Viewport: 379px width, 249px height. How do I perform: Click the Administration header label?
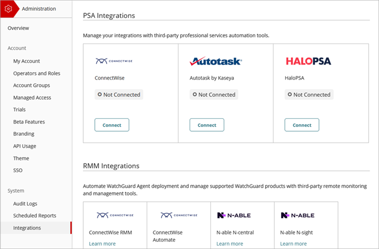(39, 9)
